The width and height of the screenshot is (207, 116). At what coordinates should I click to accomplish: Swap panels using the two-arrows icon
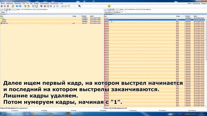click(x=33, y=6)
